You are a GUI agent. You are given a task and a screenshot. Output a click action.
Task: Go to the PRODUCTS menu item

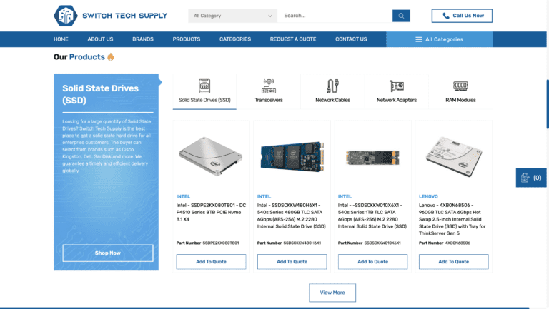(x=187, y=39)
